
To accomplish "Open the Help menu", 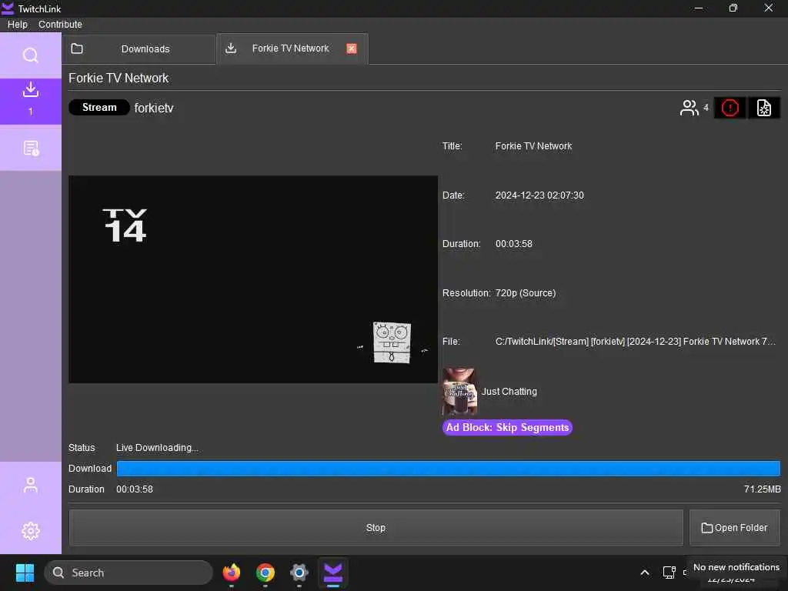I will tap(18, 24).
